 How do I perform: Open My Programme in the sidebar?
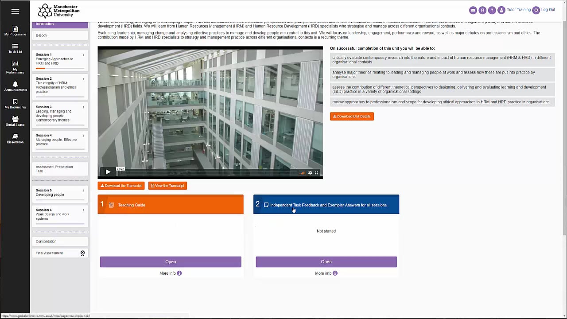tap(15, 31)
